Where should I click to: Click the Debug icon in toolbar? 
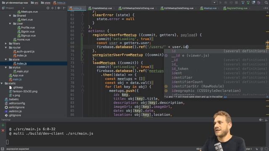pos(226,3)
